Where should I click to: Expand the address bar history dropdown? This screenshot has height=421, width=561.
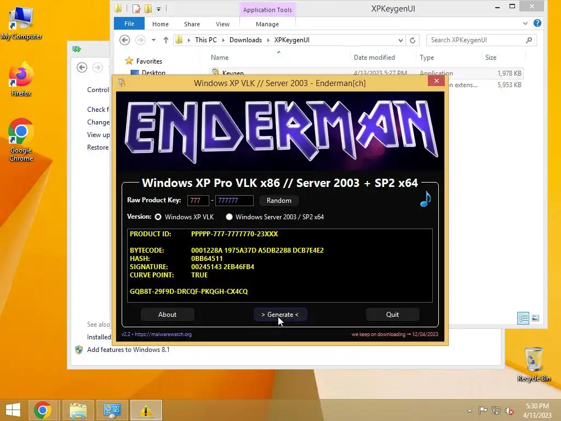tap(400, 40)
